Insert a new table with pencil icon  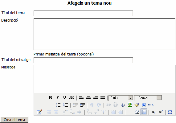39,112
